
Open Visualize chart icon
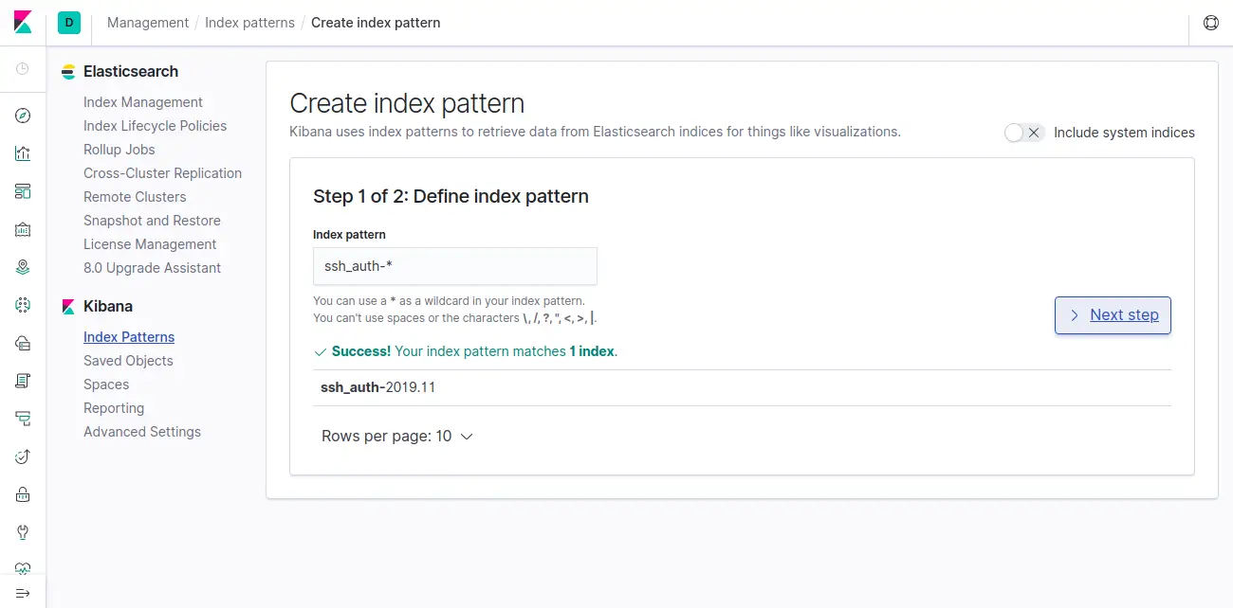pos(23,153)
